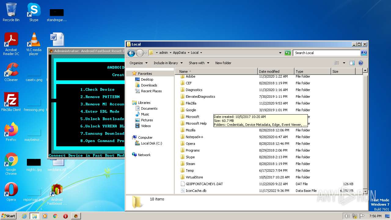Sort by the Name column header
The height and width of the screenshot is (220, 391).
pos(216,71)
